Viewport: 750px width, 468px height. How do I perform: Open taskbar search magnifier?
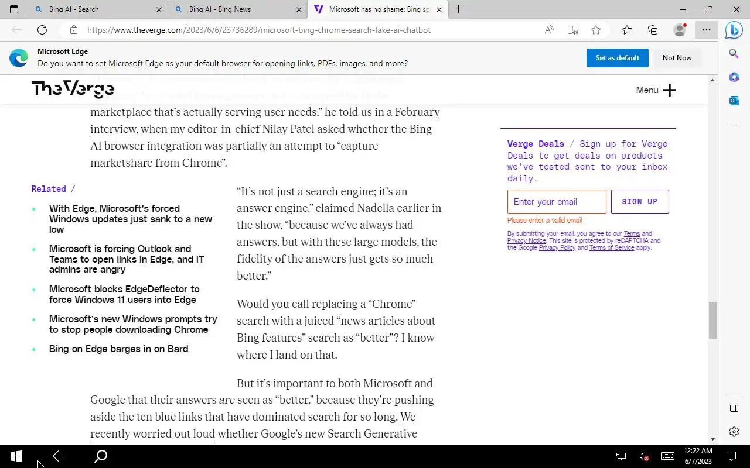101,456
